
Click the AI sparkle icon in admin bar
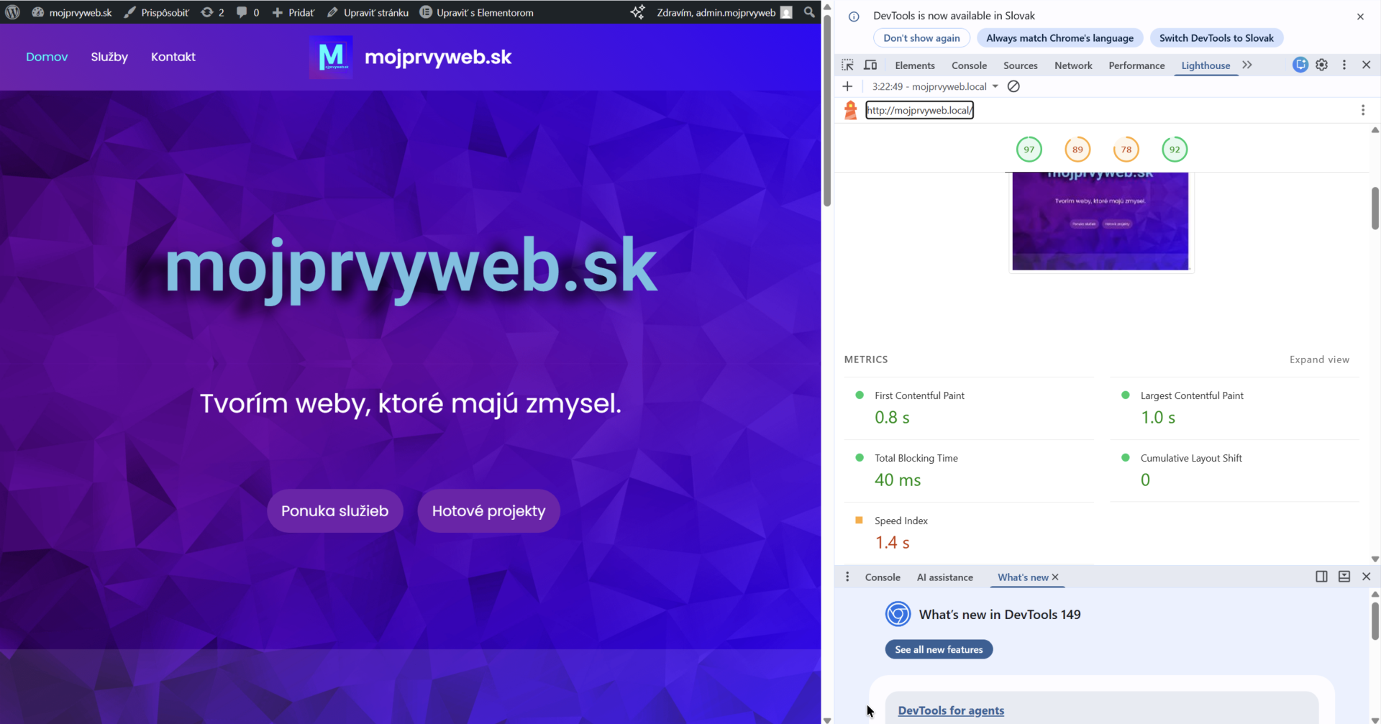[637, 12]
